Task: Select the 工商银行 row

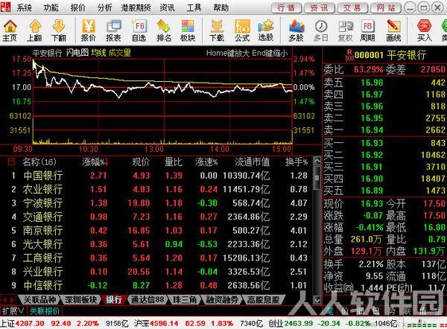Action: [x=156, y=258]
